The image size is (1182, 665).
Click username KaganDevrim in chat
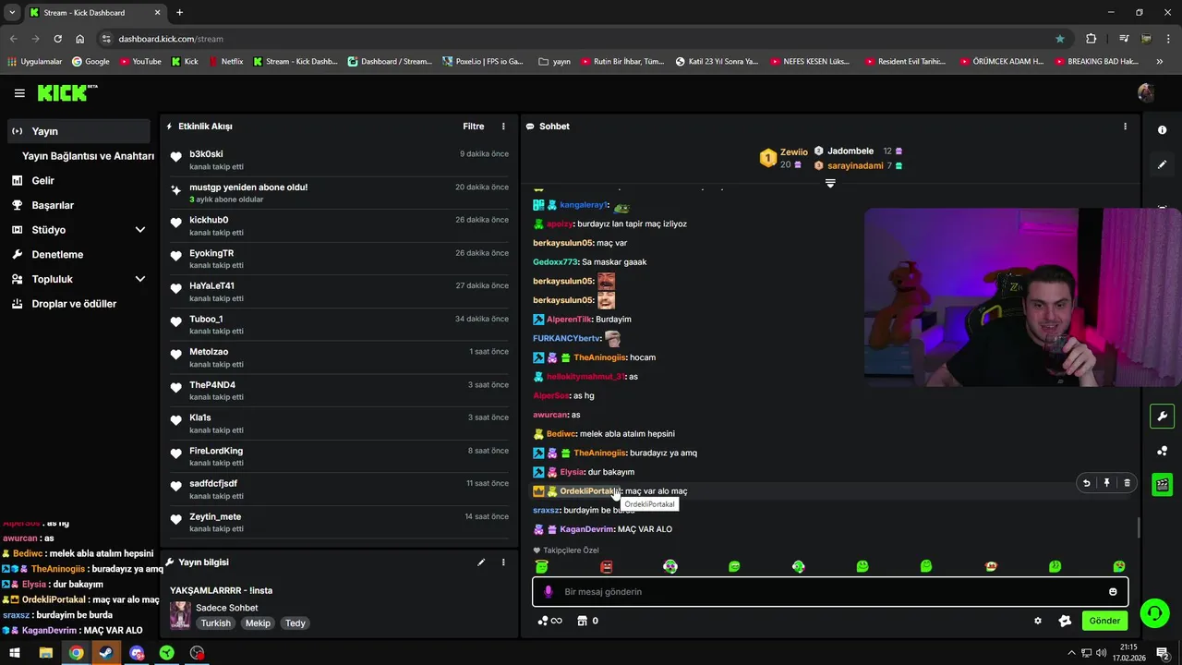tap(586, 529)
